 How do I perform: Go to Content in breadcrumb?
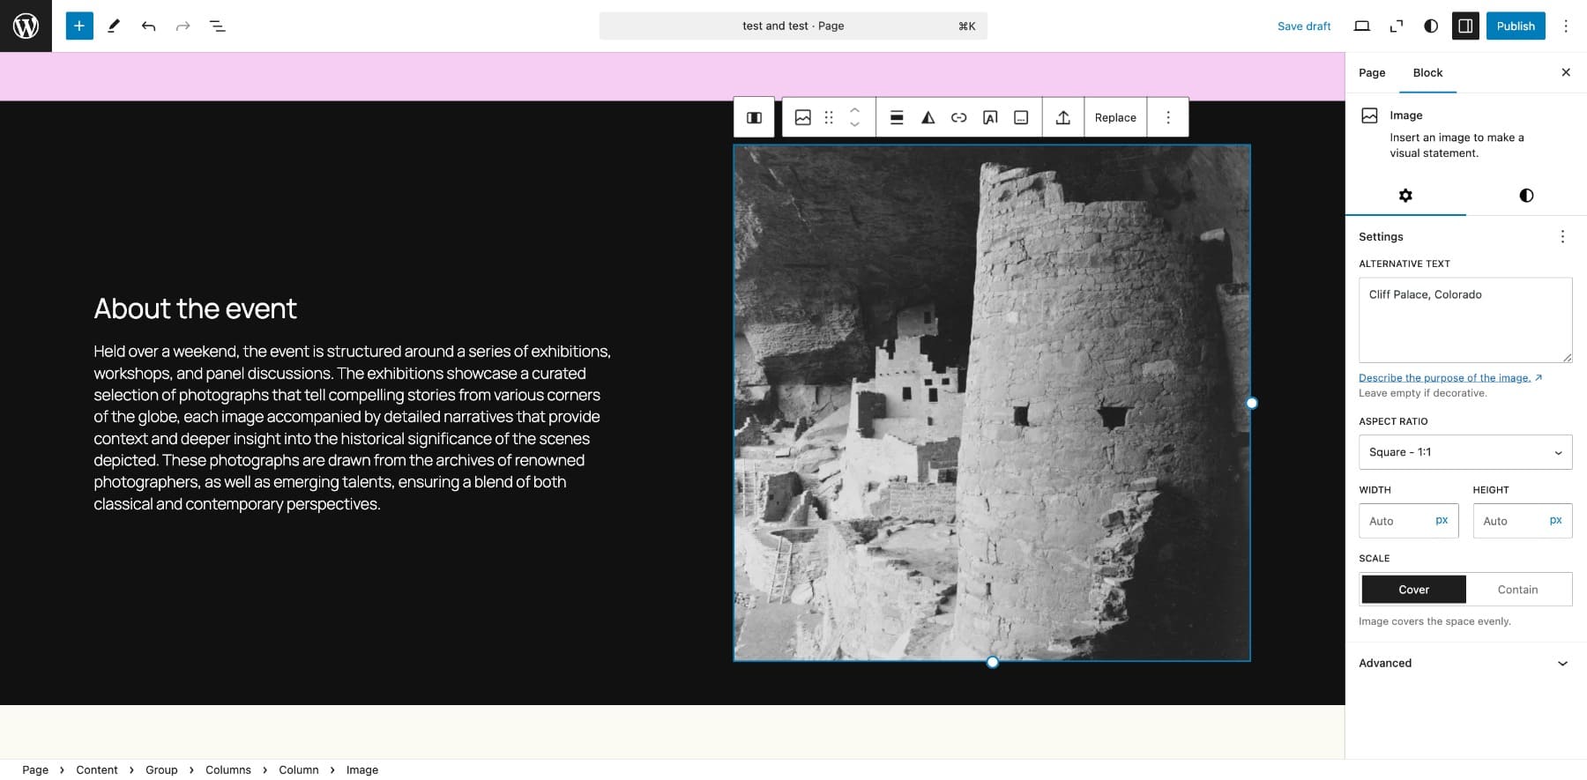pos(97,769)
